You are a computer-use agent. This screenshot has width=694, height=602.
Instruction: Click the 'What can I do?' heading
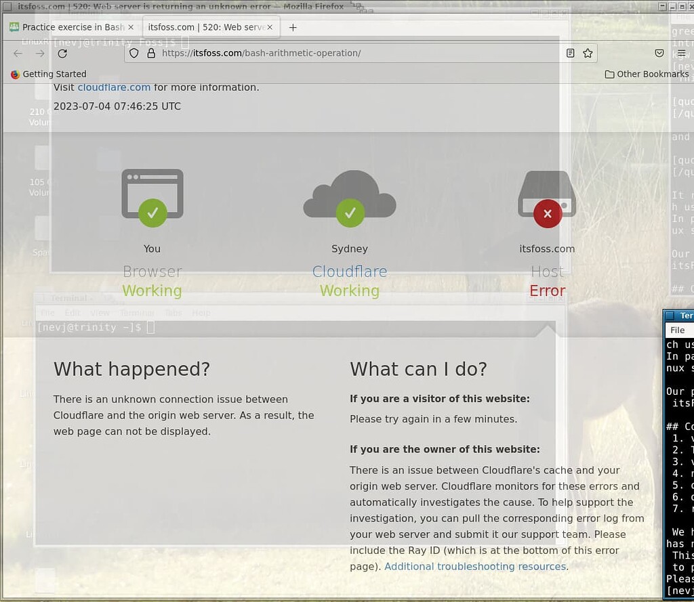(x=418, y=369)
